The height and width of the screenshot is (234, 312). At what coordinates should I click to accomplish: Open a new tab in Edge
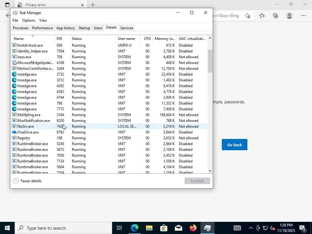[x=93, y=5]
